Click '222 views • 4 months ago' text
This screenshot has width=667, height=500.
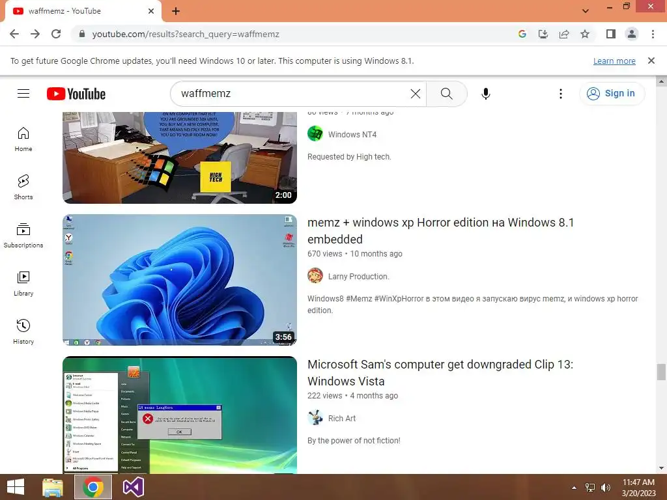pyautogui.click(x=352, y=396)
